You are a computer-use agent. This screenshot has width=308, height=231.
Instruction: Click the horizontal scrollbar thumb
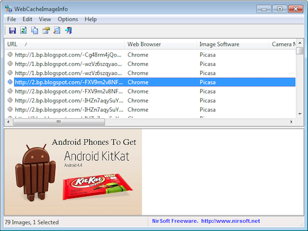(59, 122)
